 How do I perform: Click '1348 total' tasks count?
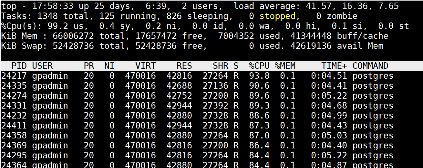pos(63,16)
